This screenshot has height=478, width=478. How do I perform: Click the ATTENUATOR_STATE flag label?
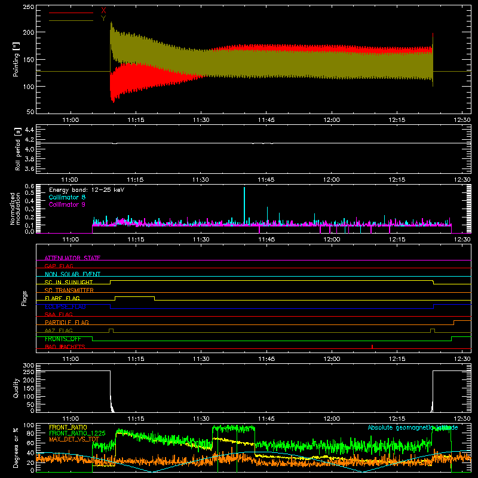click(72, 258)
